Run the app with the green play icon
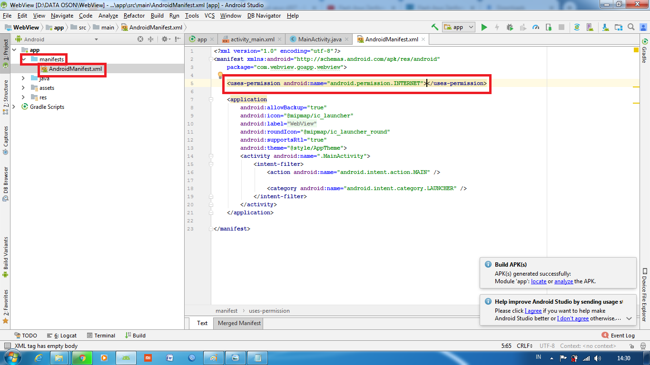 [x=484, y=27]
